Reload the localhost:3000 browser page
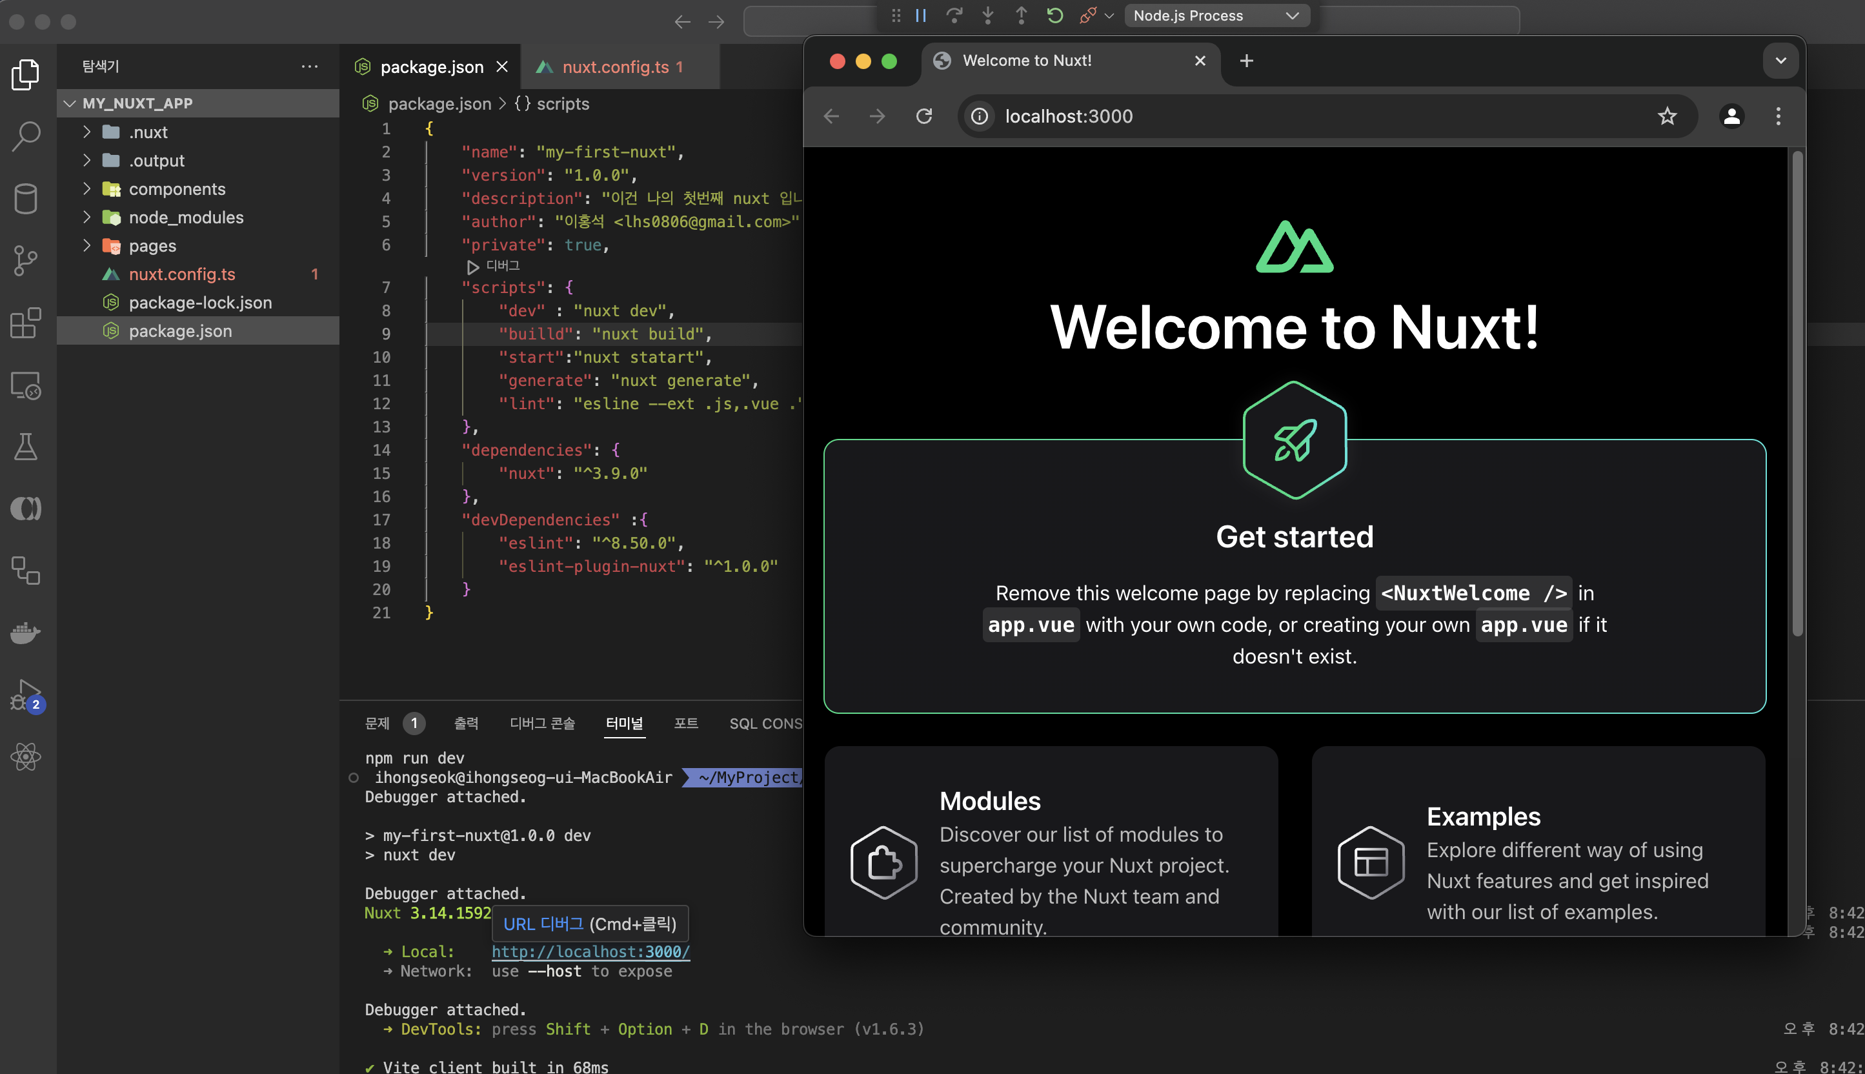 tap(924, 116)
